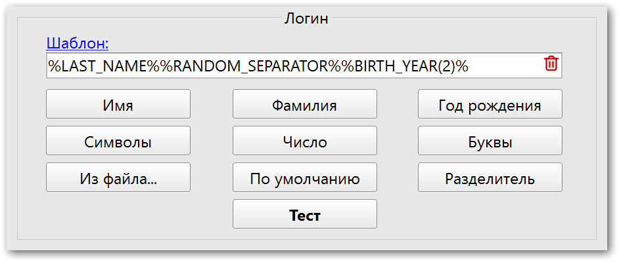Open the Шаблон: hyperlink
619x262 pixels.
pos(78,43)
